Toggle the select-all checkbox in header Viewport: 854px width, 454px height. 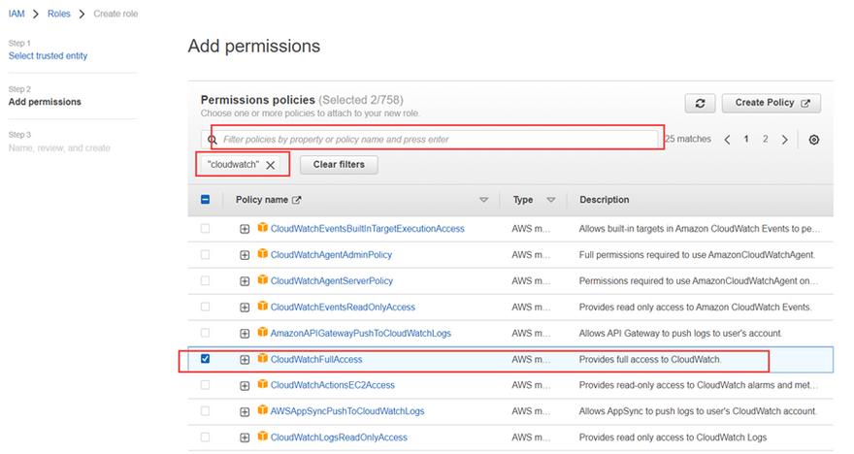[x=205, y=200]
